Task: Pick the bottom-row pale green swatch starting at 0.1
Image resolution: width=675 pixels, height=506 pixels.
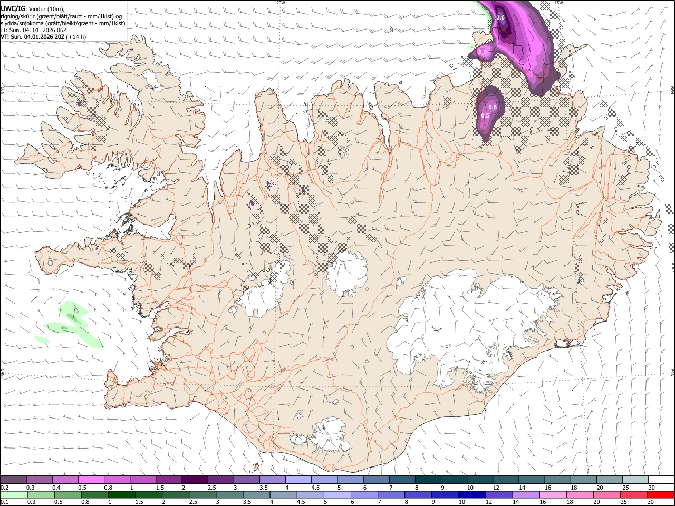Action: [x=13, y=494]
